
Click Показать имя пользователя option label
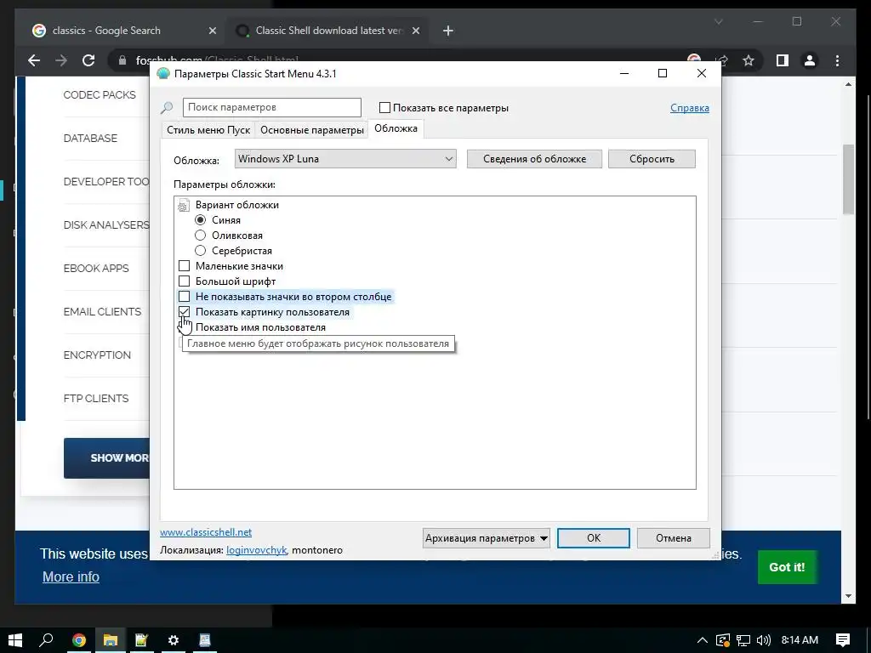260,327
